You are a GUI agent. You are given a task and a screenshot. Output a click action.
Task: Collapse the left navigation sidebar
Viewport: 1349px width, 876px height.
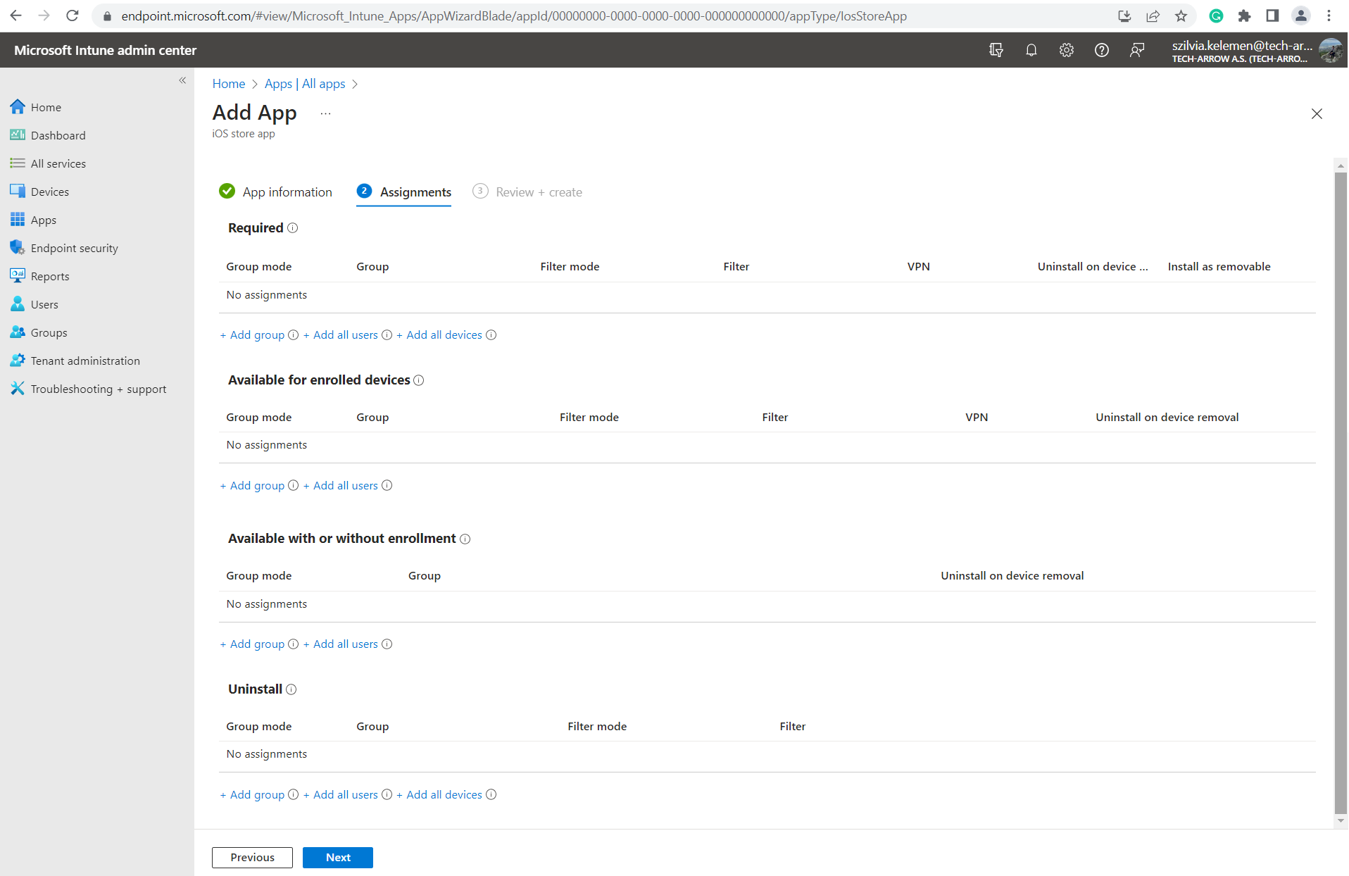coord(182,80)
